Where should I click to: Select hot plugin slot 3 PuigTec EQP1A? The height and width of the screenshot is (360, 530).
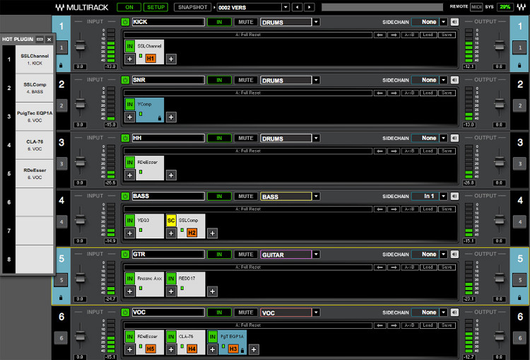[35, 117]
